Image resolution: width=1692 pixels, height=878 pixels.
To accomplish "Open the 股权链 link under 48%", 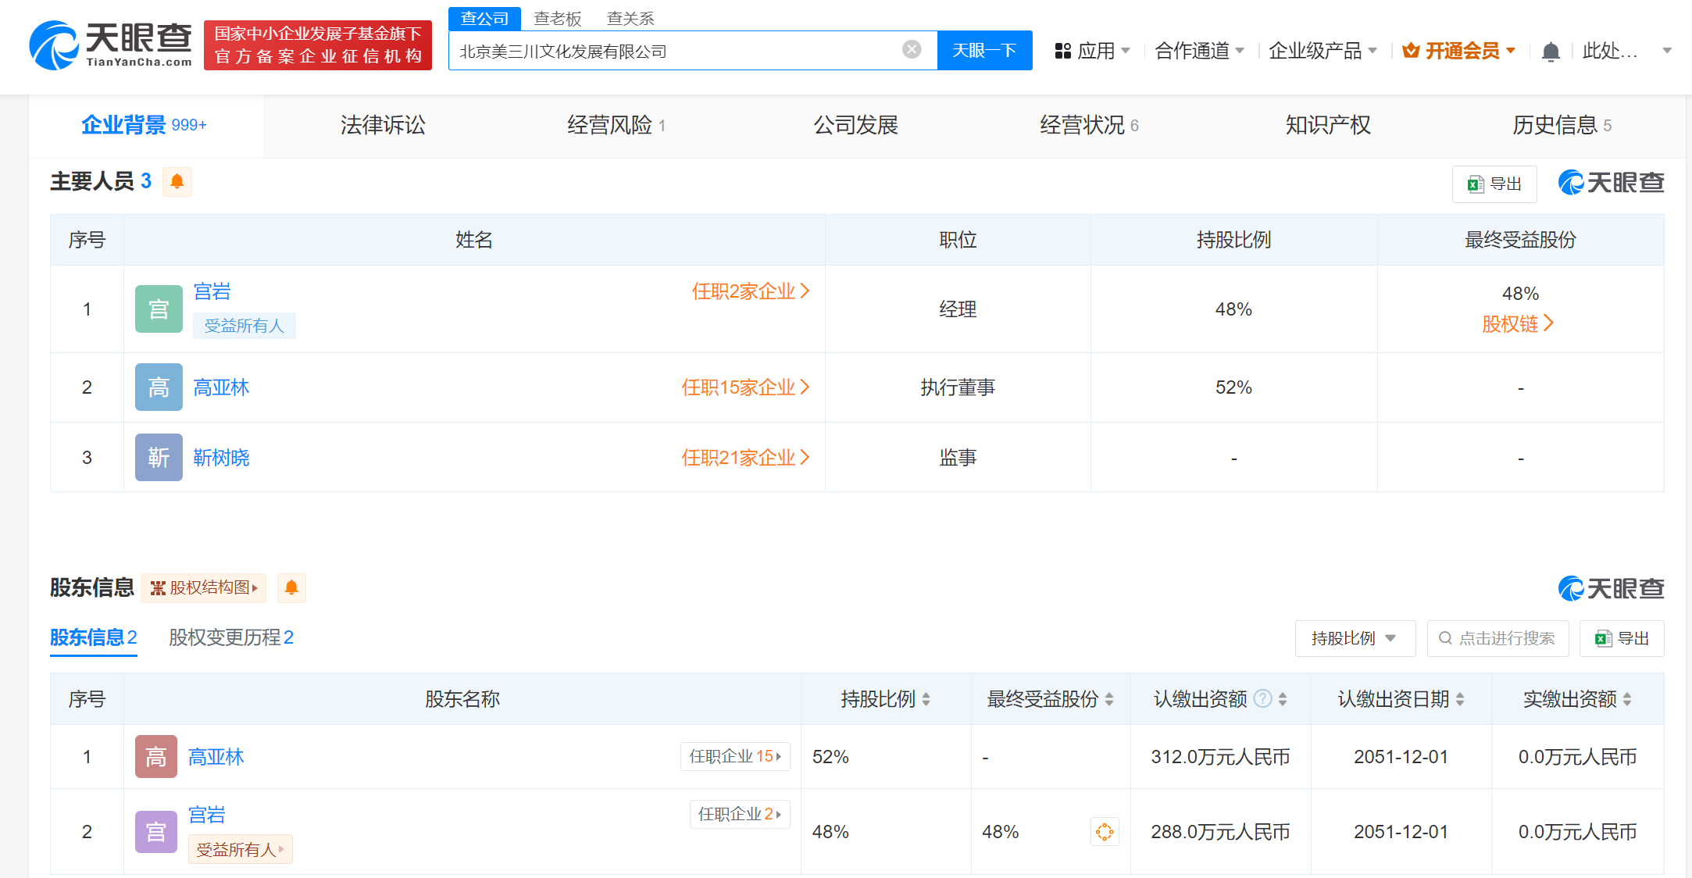I will point(1518,323).
